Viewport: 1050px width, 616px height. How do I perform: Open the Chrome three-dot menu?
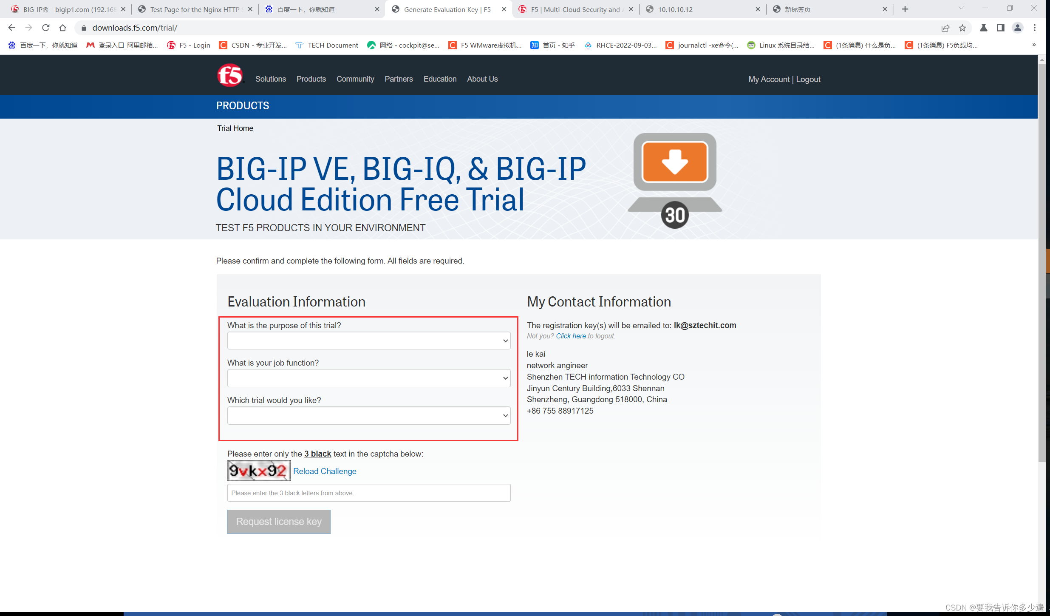point(1035,28)
